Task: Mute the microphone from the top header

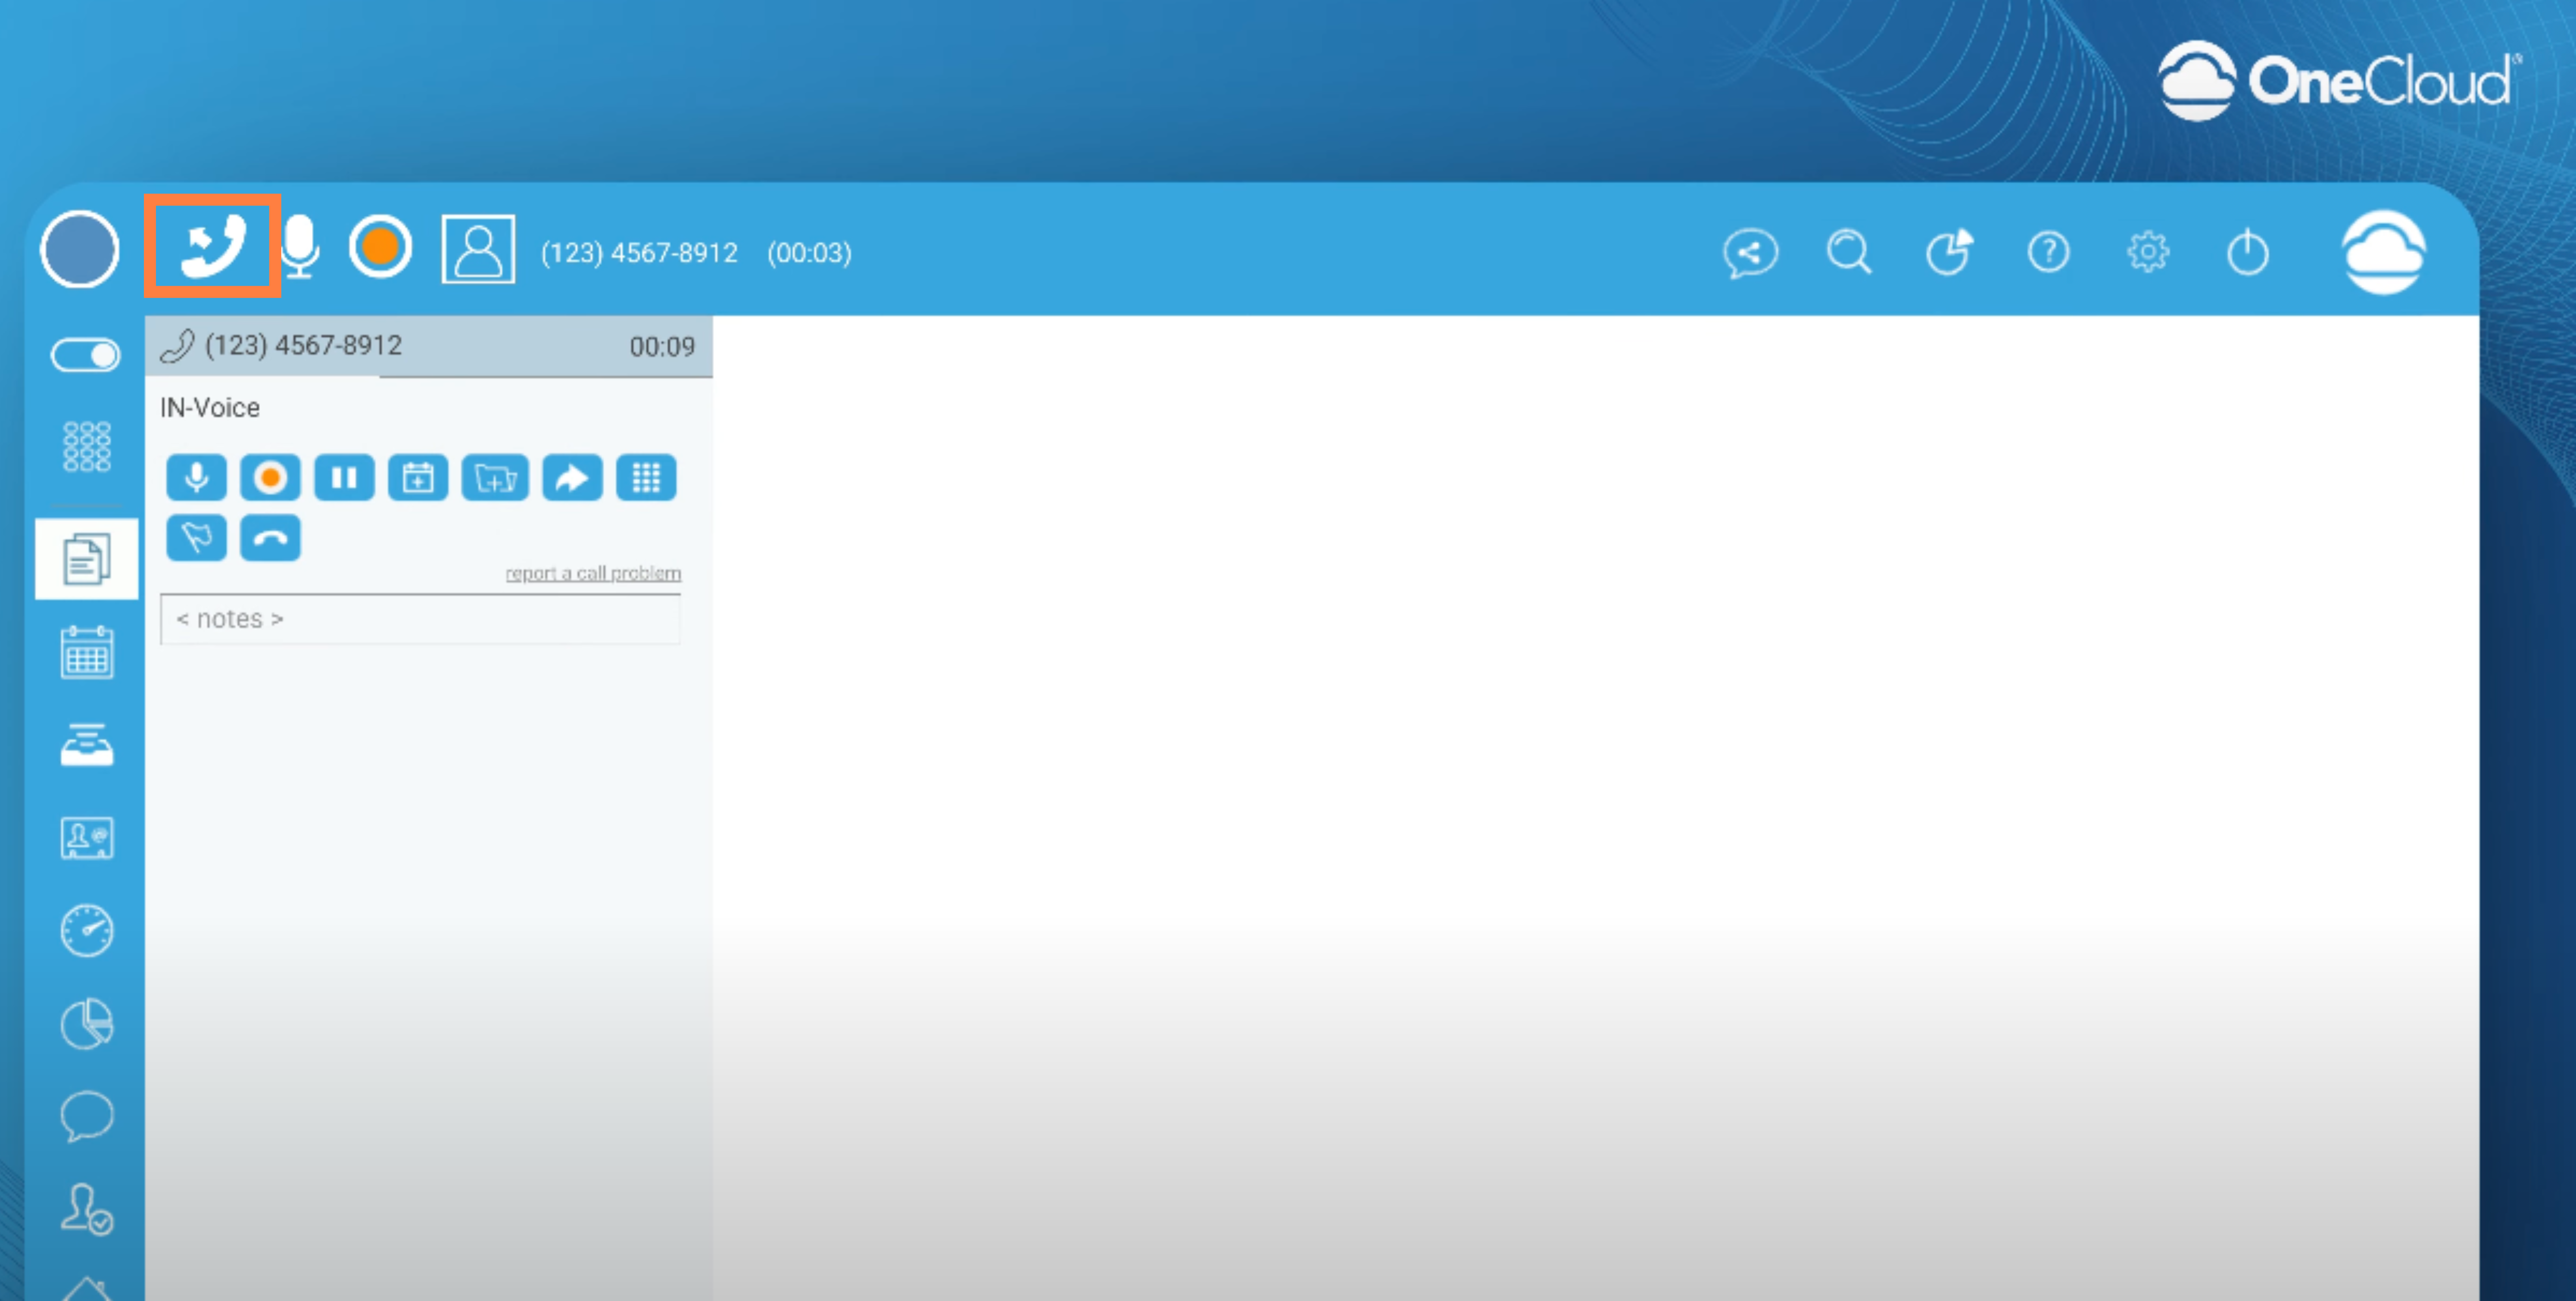Action: [x=300, y=246]
